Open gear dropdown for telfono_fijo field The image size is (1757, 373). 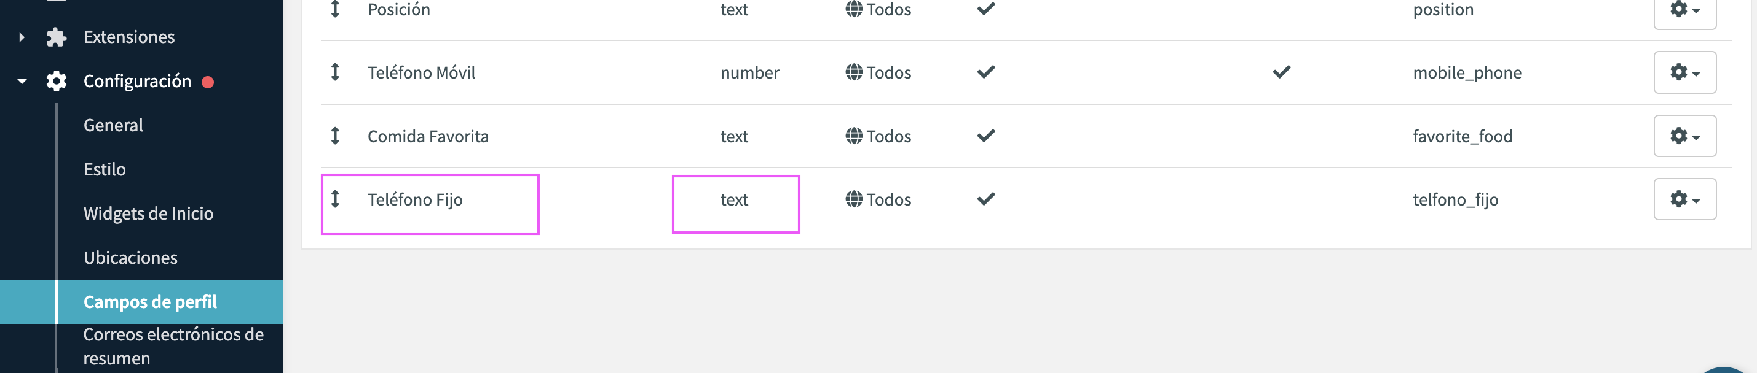tap(1684, 199)
